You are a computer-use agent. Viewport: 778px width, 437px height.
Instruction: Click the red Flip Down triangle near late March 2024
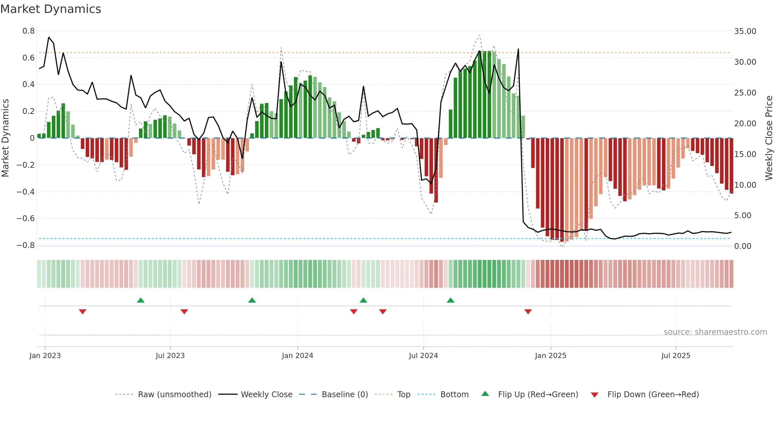point(354,311)
